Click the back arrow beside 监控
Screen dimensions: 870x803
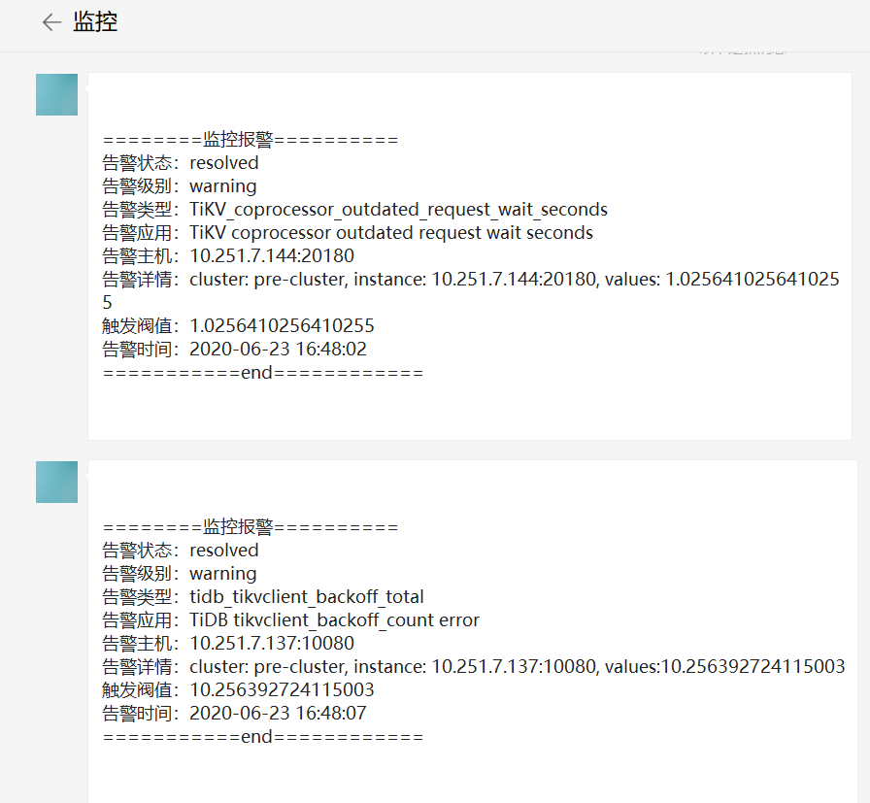pyautogui.click(x=51, y=22)
